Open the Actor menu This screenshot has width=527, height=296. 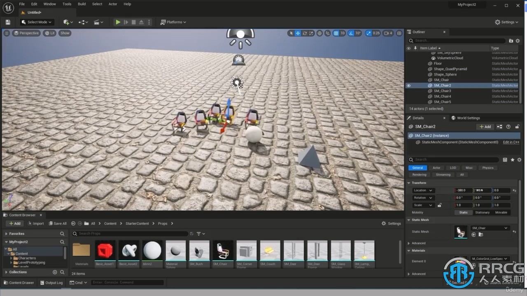[113, 4]
